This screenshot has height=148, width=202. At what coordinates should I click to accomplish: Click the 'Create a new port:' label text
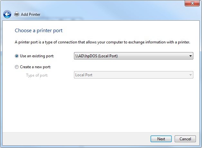click(x=35, y=67)
